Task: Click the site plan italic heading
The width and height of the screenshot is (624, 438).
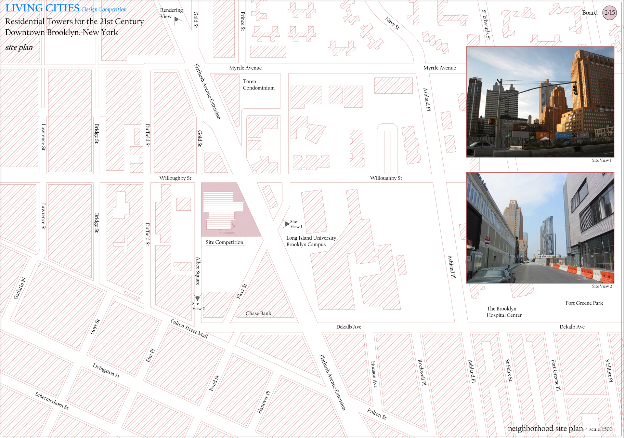Action: coord(19,47)
